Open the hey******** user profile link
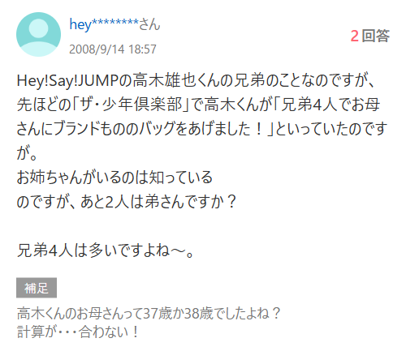 click(x=104, y=24)
